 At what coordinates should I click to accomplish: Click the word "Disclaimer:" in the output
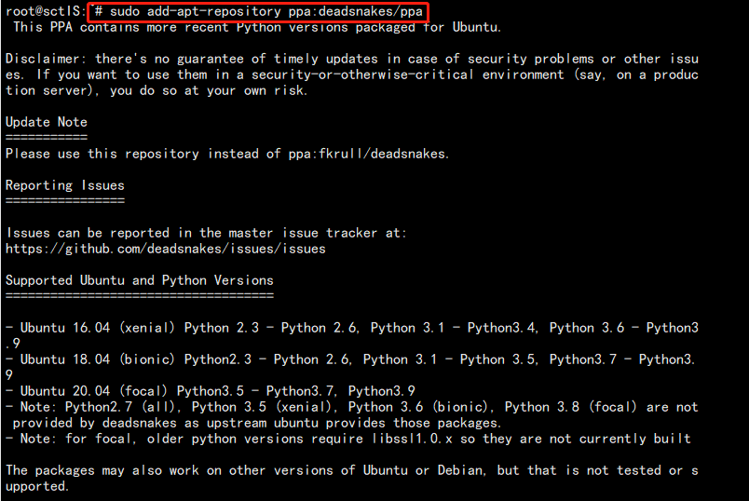(46, 59)
